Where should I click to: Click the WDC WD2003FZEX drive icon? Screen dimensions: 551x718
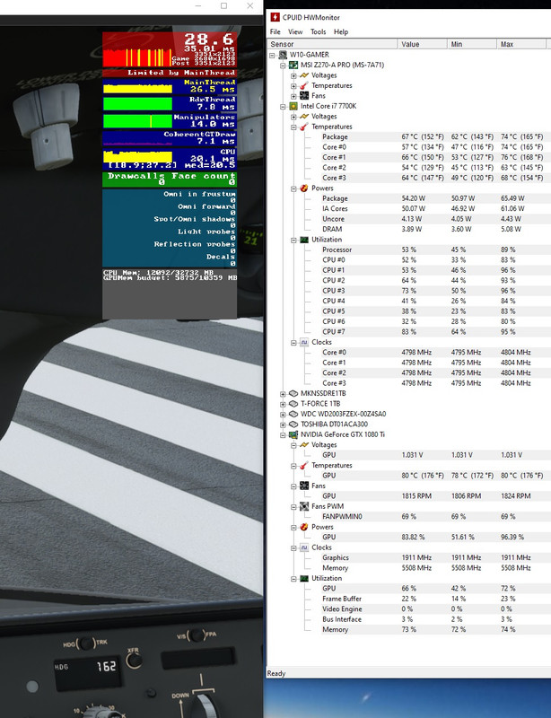[x=293, y=414]
